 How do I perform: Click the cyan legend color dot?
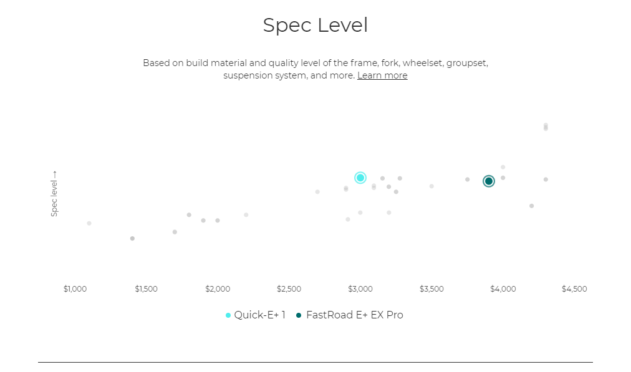(x=228, y=315)
